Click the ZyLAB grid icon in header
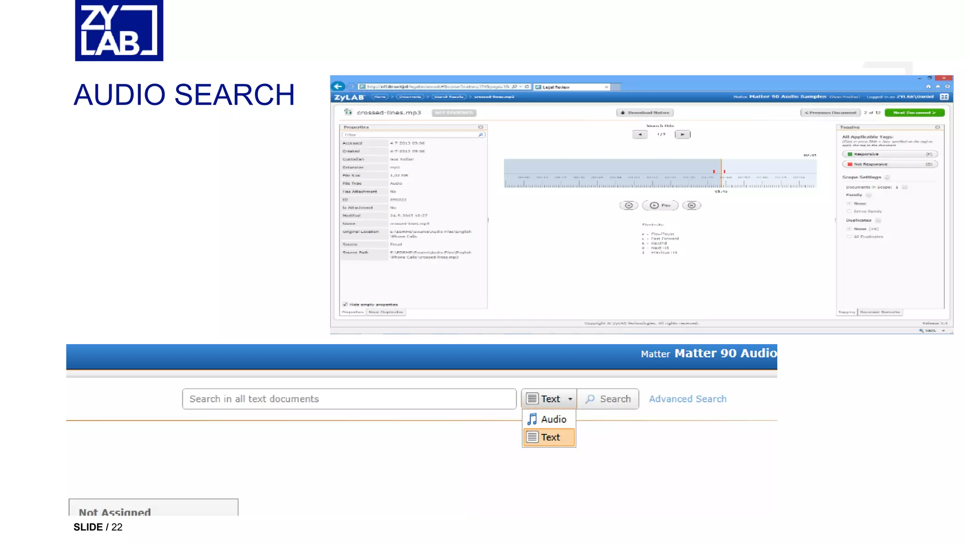The image size is (965, 543). click(x=944, y=97)
